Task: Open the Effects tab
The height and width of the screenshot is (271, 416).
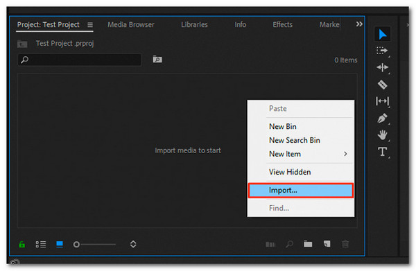Action: point(283,25)
